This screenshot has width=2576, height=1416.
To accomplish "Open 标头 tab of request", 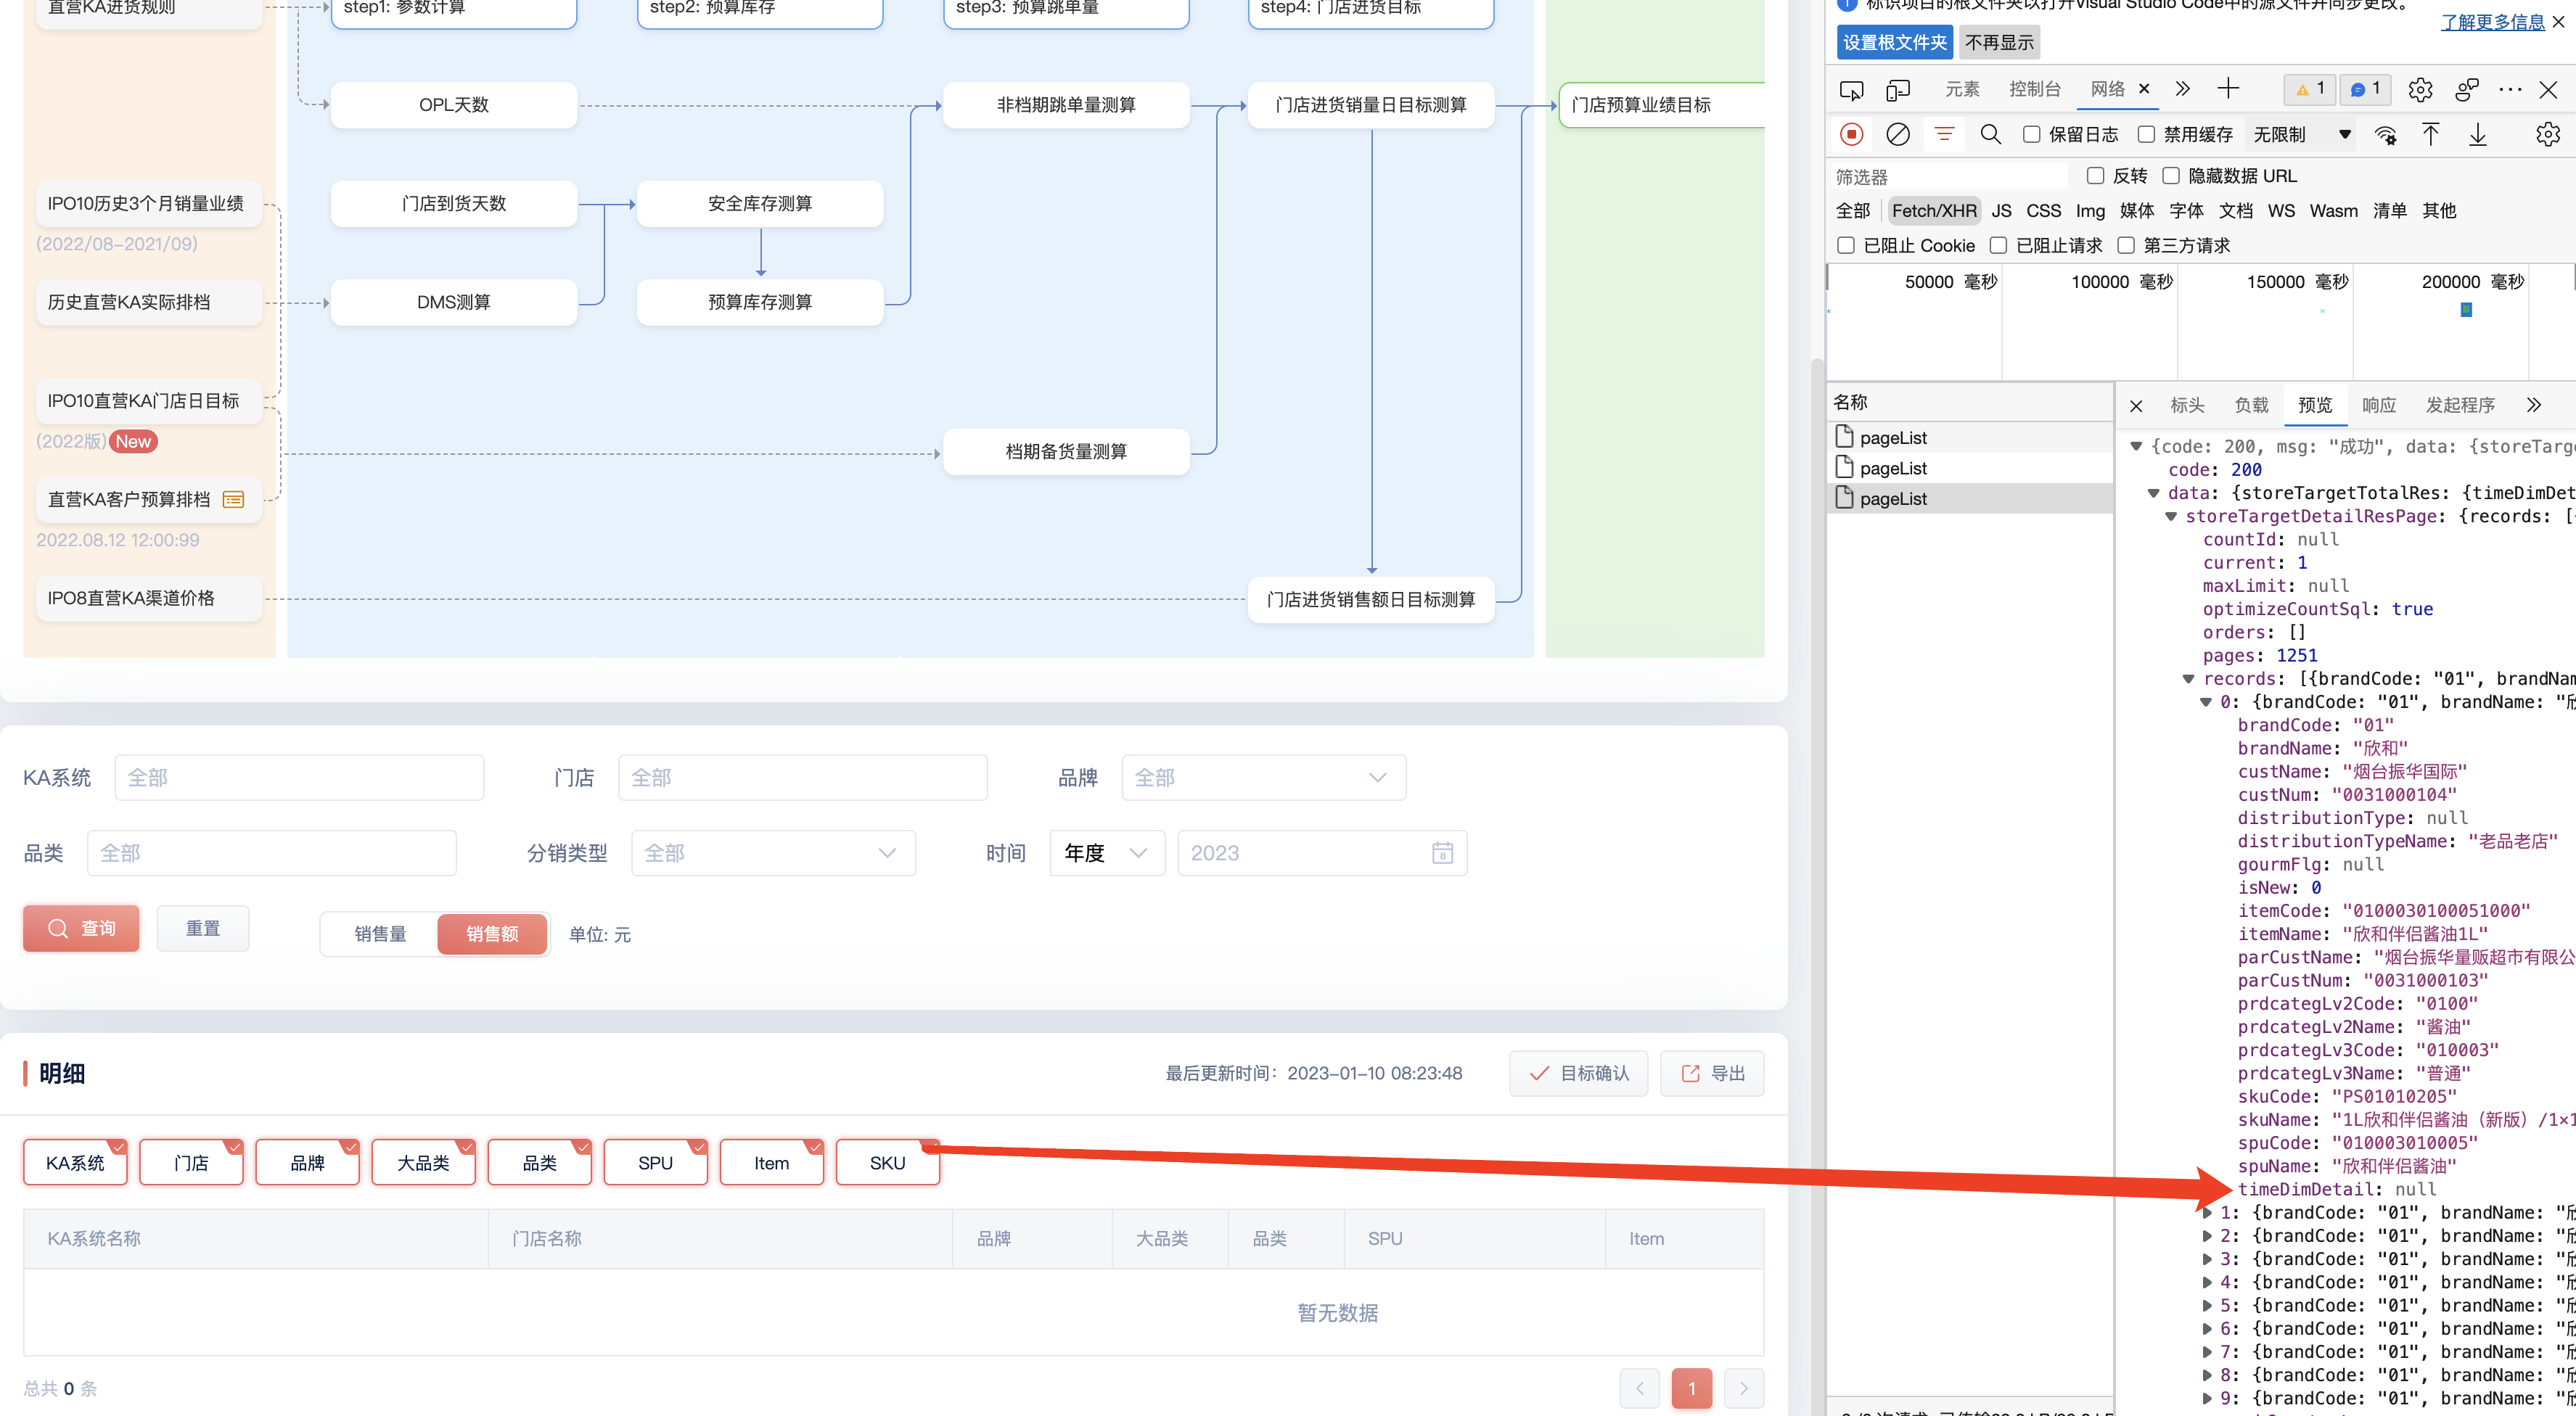I will (x=2187, y=405).
